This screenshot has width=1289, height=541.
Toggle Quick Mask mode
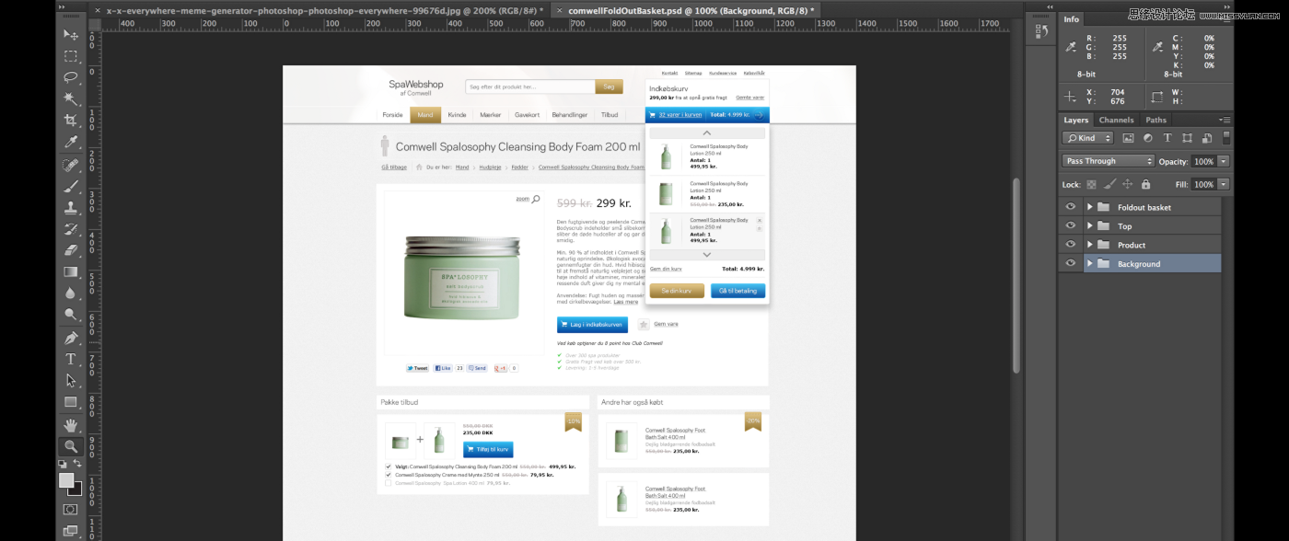click(x=71, y=509)
